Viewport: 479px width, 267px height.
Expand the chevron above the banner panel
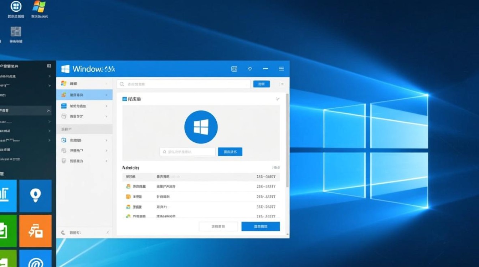[x=278, y=99]
